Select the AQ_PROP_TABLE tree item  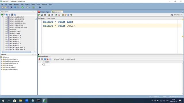click(15, 33)
